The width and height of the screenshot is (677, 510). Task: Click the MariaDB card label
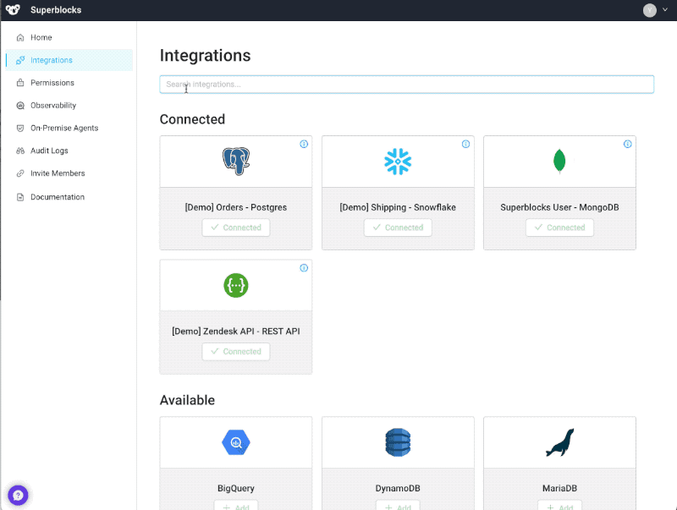559,488
